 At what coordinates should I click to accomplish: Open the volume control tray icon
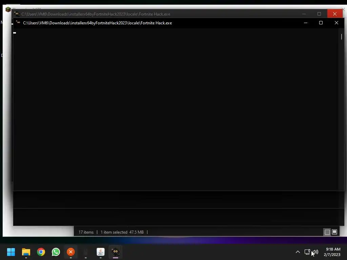[315, 252]
